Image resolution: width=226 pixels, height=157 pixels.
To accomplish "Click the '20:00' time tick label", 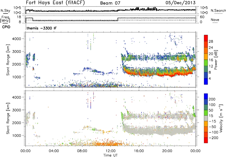I will 167,151.
